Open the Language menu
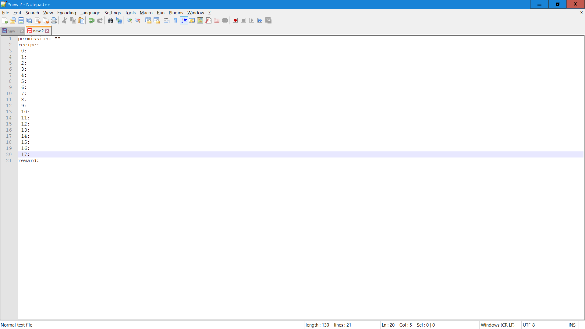585x329 pixels. click(x=90, y=13)
